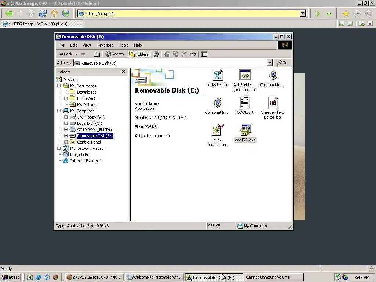Click K-Meleon's Stop loading button
The width and height of the screenshot is (376, 282).
coord(31,13)
